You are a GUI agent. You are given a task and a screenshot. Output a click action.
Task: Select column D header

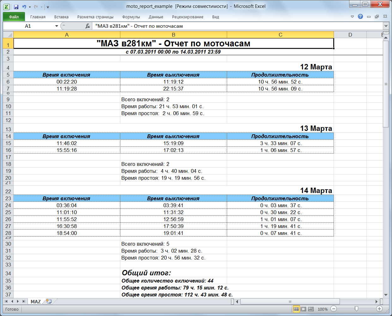coord(350,35)
